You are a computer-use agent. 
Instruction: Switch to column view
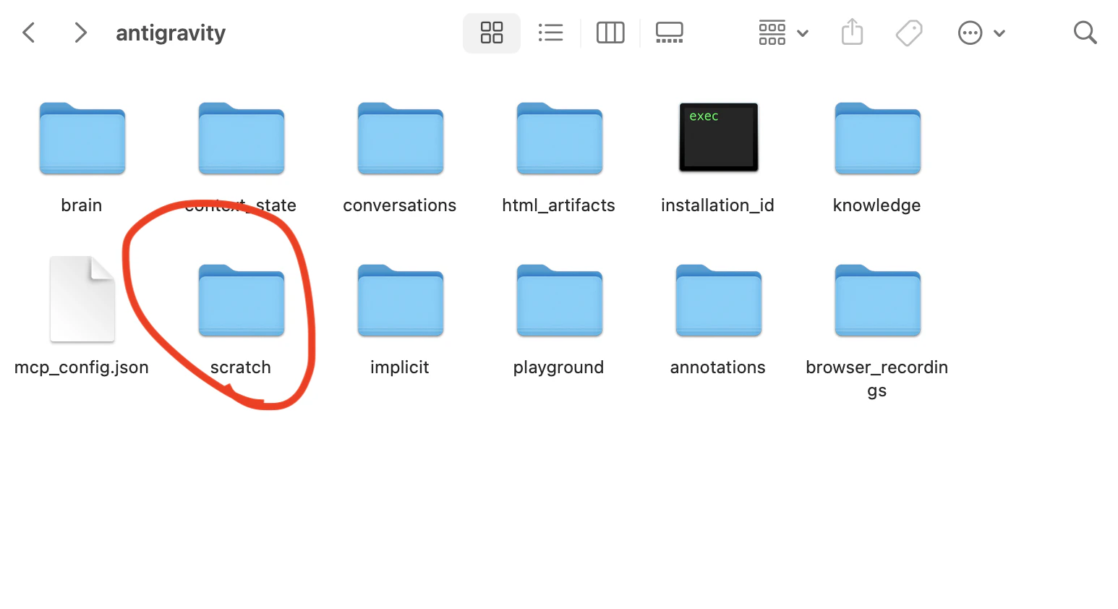tap(610, 33)
